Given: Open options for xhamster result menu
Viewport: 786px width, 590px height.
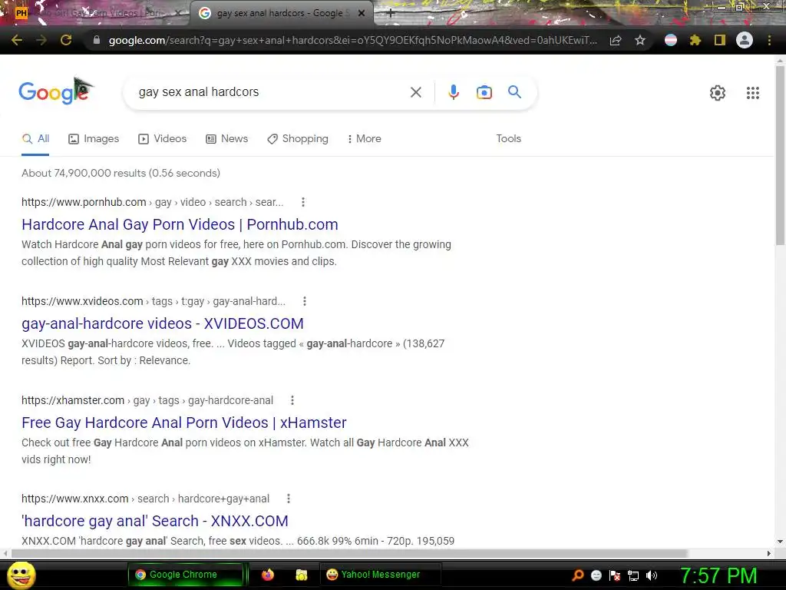Looking at the screenshot, I should click(292, 400).
